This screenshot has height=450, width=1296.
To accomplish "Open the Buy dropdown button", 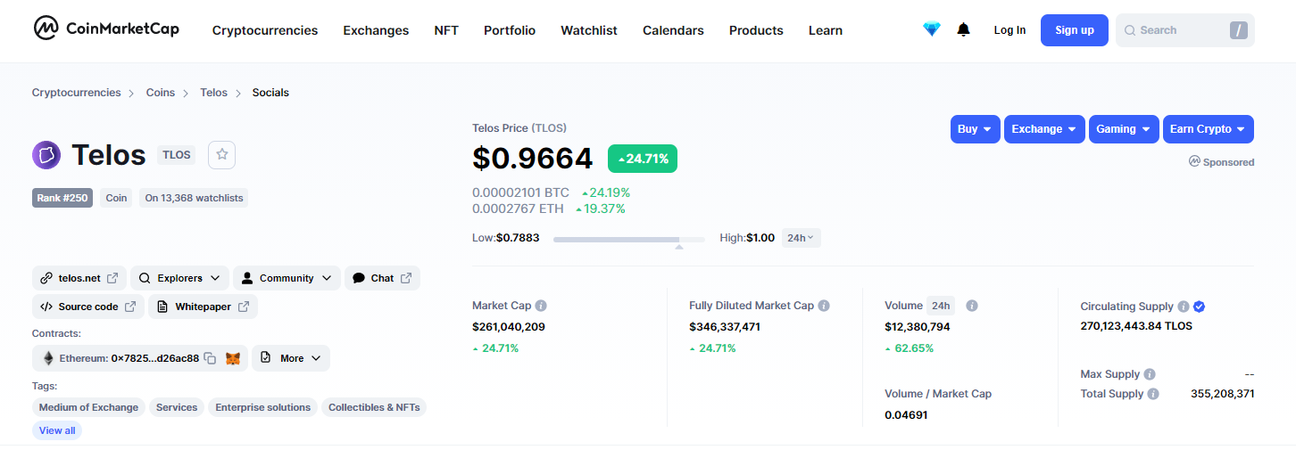I will tap(975, 129).
